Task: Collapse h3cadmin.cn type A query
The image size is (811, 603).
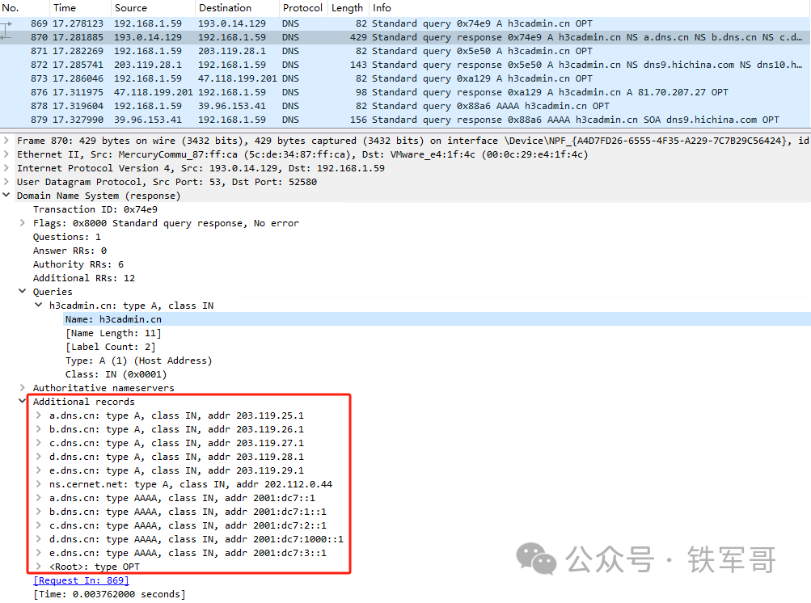Action: [x=38, y=305]
